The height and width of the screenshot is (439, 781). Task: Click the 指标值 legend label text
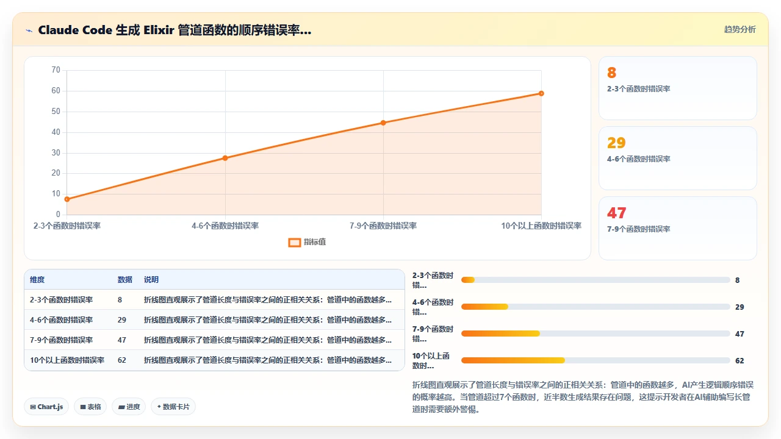pyautogui.click(x=315, y=242)
